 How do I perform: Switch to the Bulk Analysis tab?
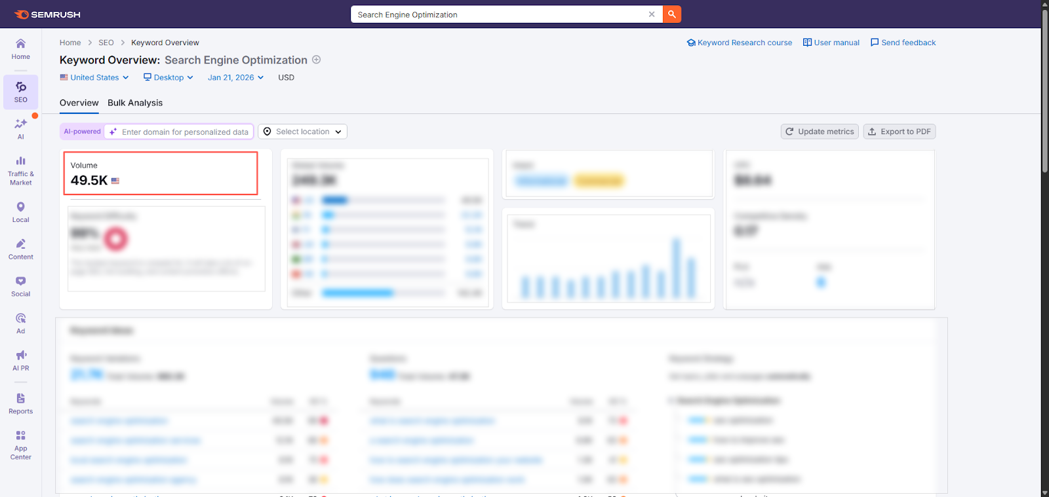(x=135, y=103)
